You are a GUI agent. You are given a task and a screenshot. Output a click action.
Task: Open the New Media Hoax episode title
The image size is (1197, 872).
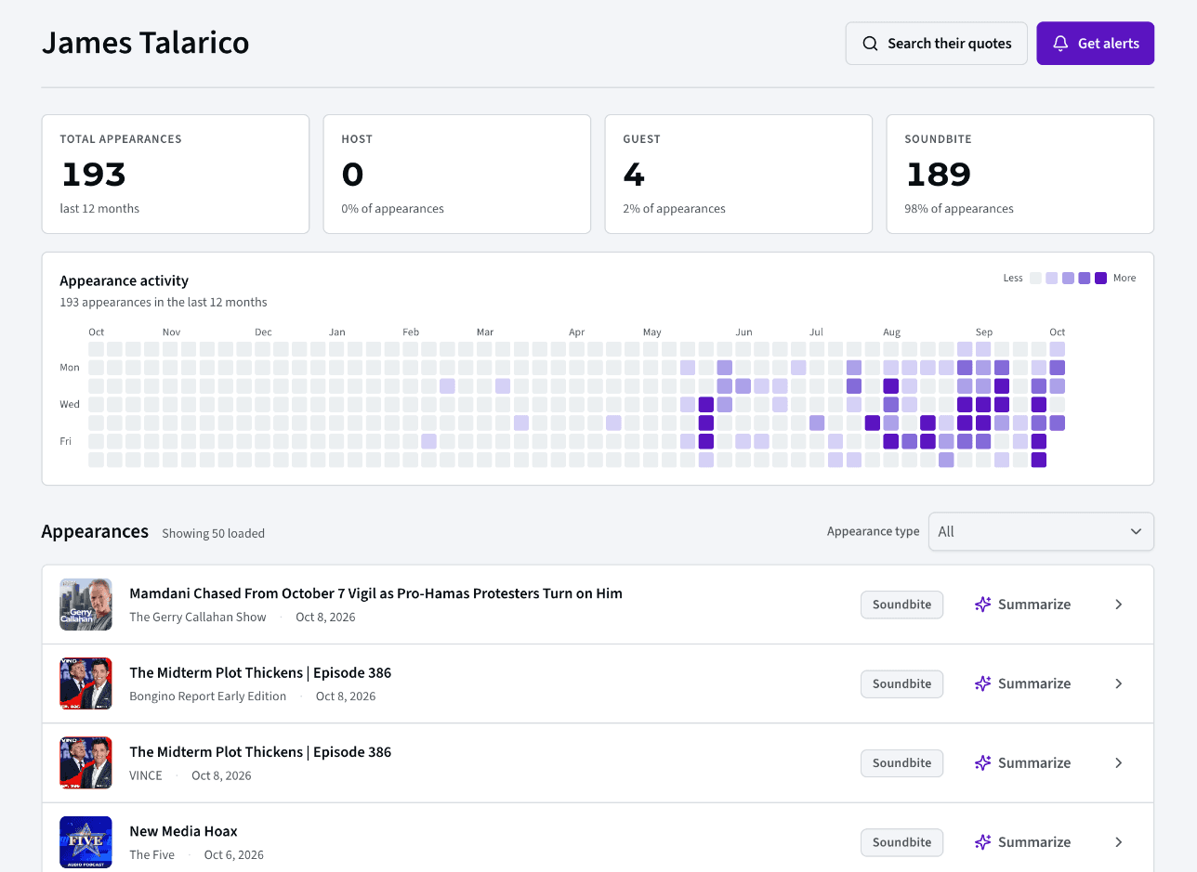pos(183,831)
